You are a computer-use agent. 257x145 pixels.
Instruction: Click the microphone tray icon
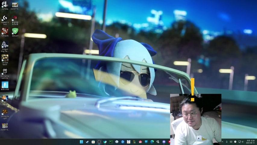[227, 142]
